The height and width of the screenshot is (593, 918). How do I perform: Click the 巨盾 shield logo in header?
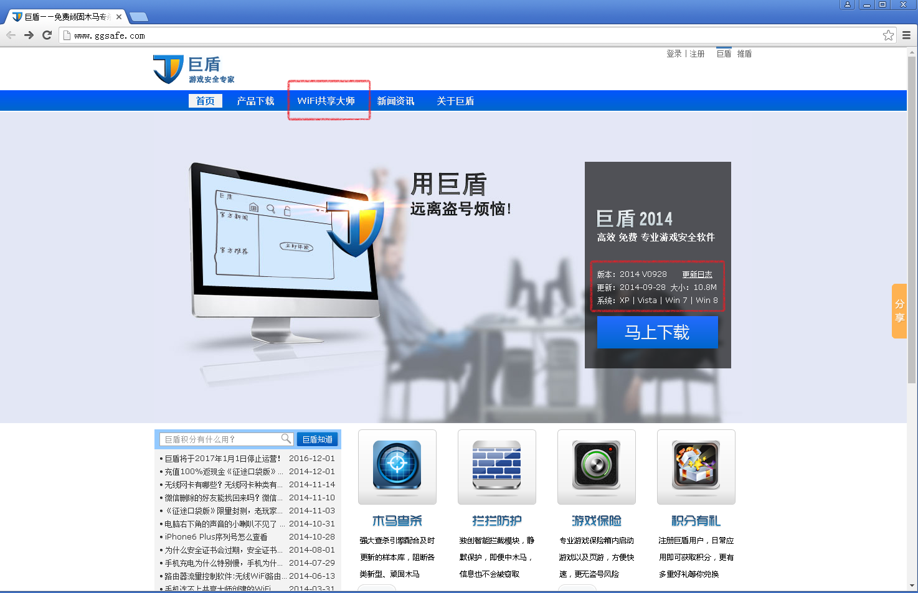(x=168, y=68)
